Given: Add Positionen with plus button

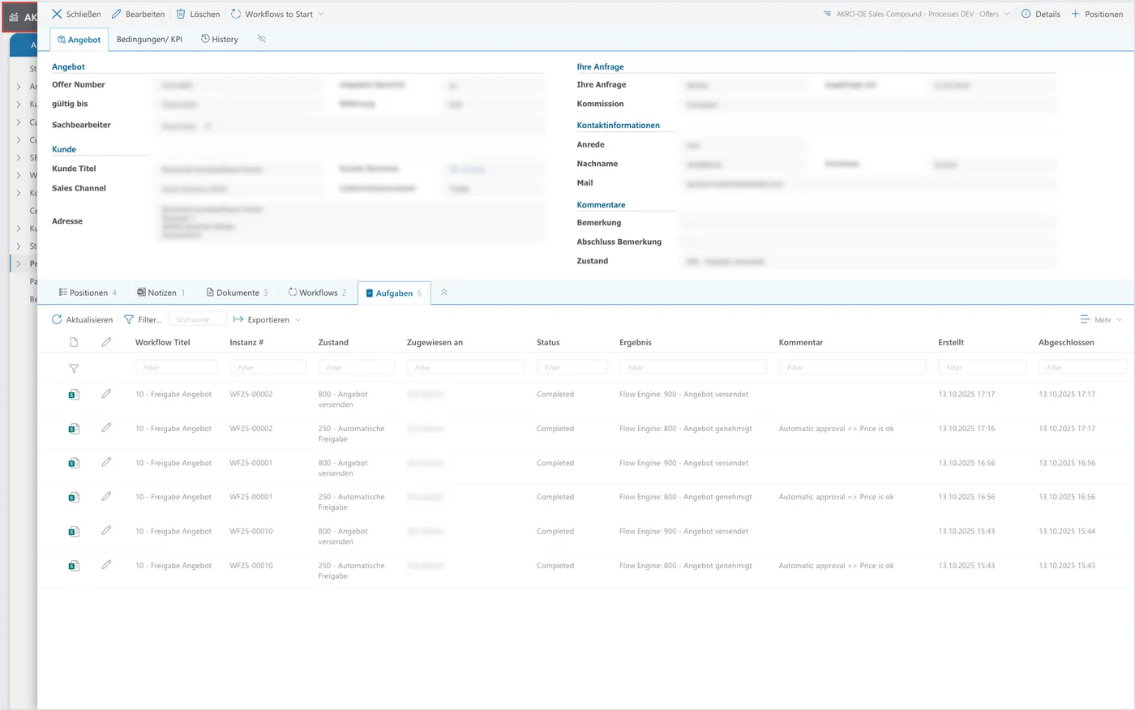Looking at the screenshot, I should coord(1097,14).
